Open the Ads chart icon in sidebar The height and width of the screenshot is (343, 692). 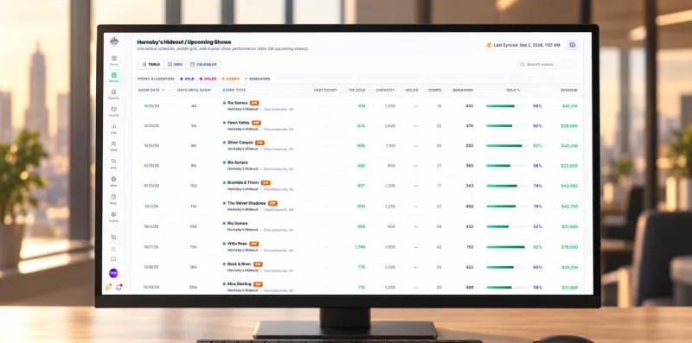point(114,128)
